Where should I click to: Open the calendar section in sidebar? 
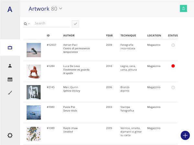pos(10,79)
